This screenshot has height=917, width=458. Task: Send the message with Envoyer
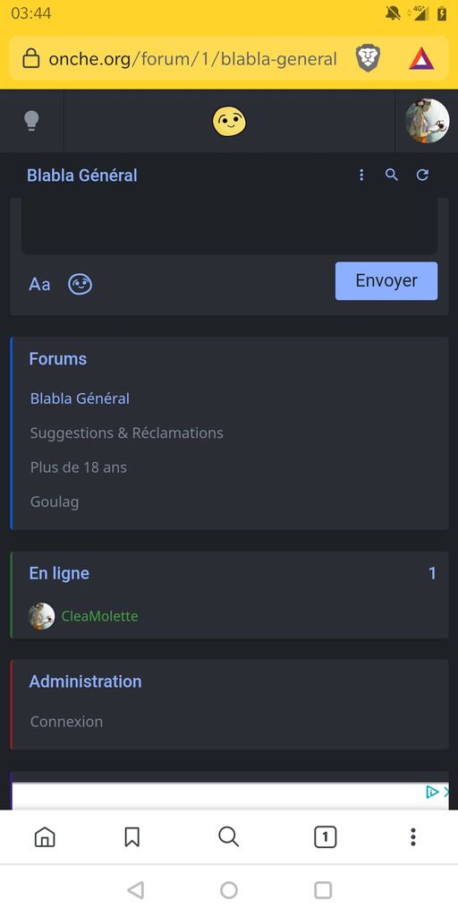pos(386,280)
